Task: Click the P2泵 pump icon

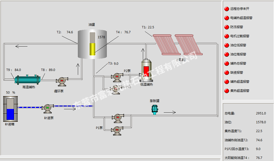Action: coord(117,76)
